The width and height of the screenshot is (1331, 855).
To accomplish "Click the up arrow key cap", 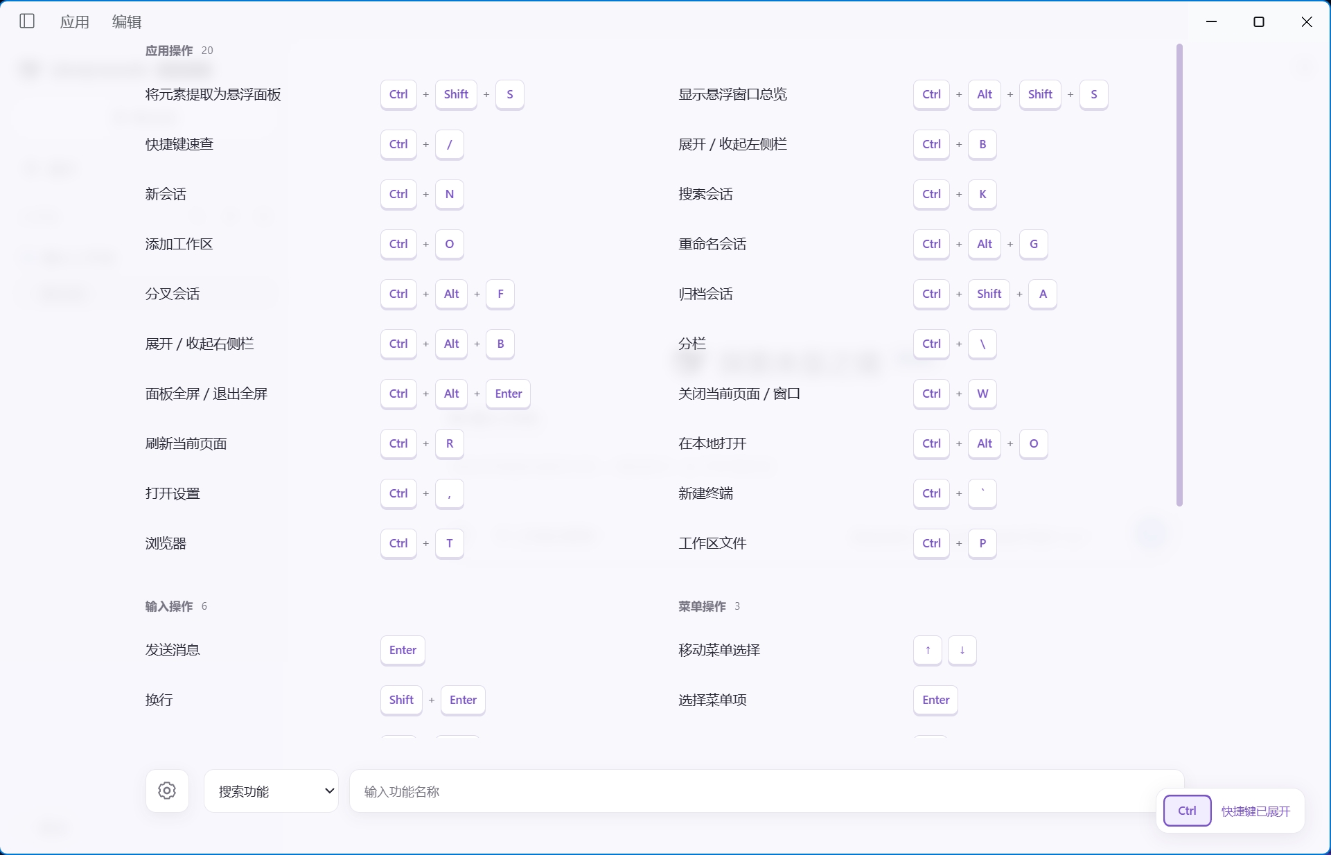I will point(928,650).
